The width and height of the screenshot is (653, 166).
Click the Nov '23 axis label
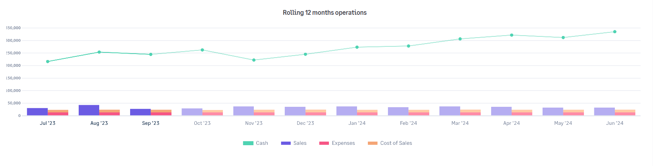tap(254, 123)
